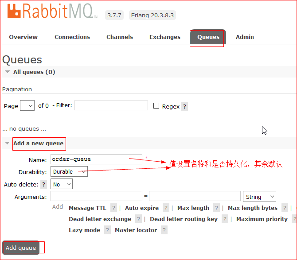297x260 pixels.
Task: Click the Pagination heading
Action: point(17,89)
